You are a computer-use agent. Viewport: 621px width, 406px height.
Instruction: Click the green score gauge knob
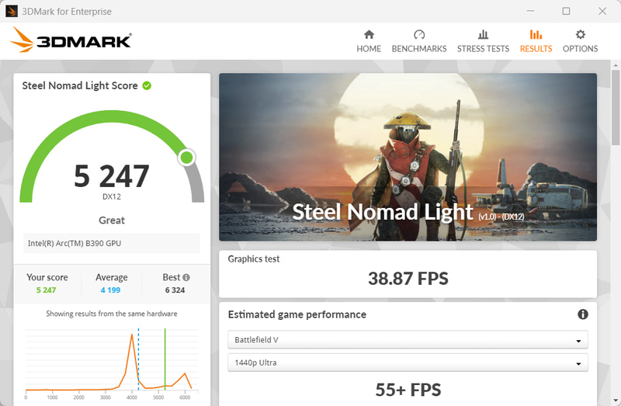(186, 158)
